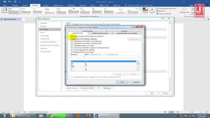Screen dimensions: 210x118
Task: Switch to the Actions tab
Action: click(x=124, y=31)
